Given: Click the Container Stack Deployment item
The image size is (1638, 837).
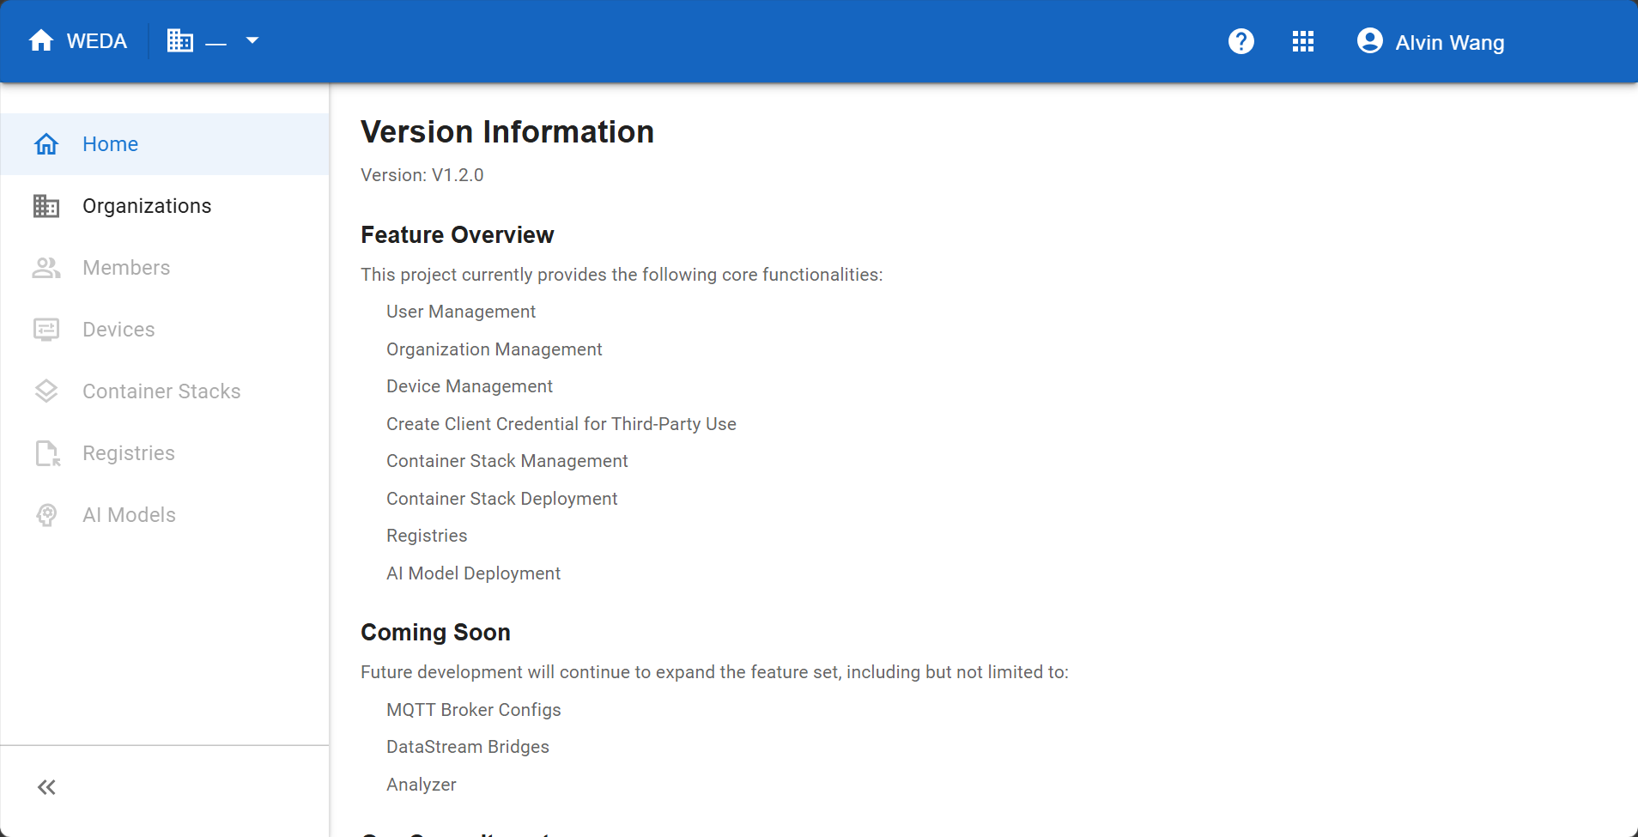Looking at the screenshot, I should coord(502,499).
